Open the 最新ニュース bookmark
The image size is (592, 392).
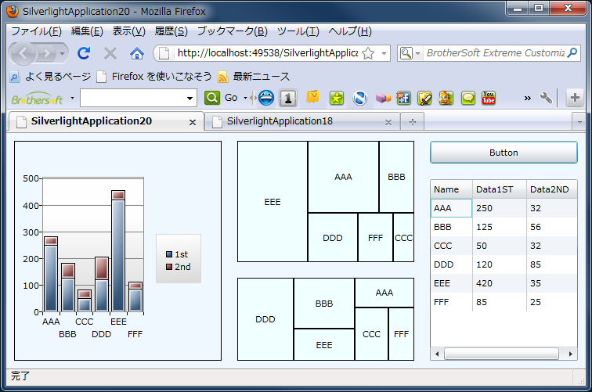click(254, 77)
